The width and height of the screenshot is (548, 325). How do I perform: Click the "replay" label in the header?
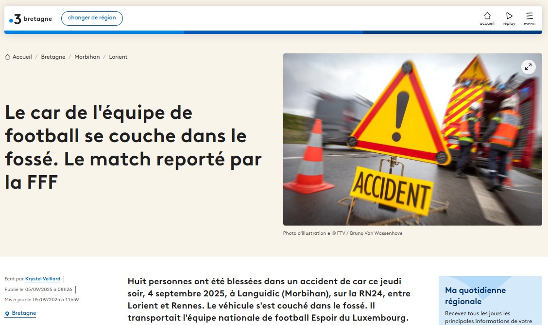[509, 24]
